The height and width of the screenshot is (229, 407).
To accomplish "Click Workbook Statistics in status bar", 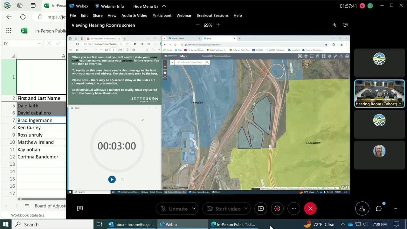I will pyautogui.click(x=28, y=215).
